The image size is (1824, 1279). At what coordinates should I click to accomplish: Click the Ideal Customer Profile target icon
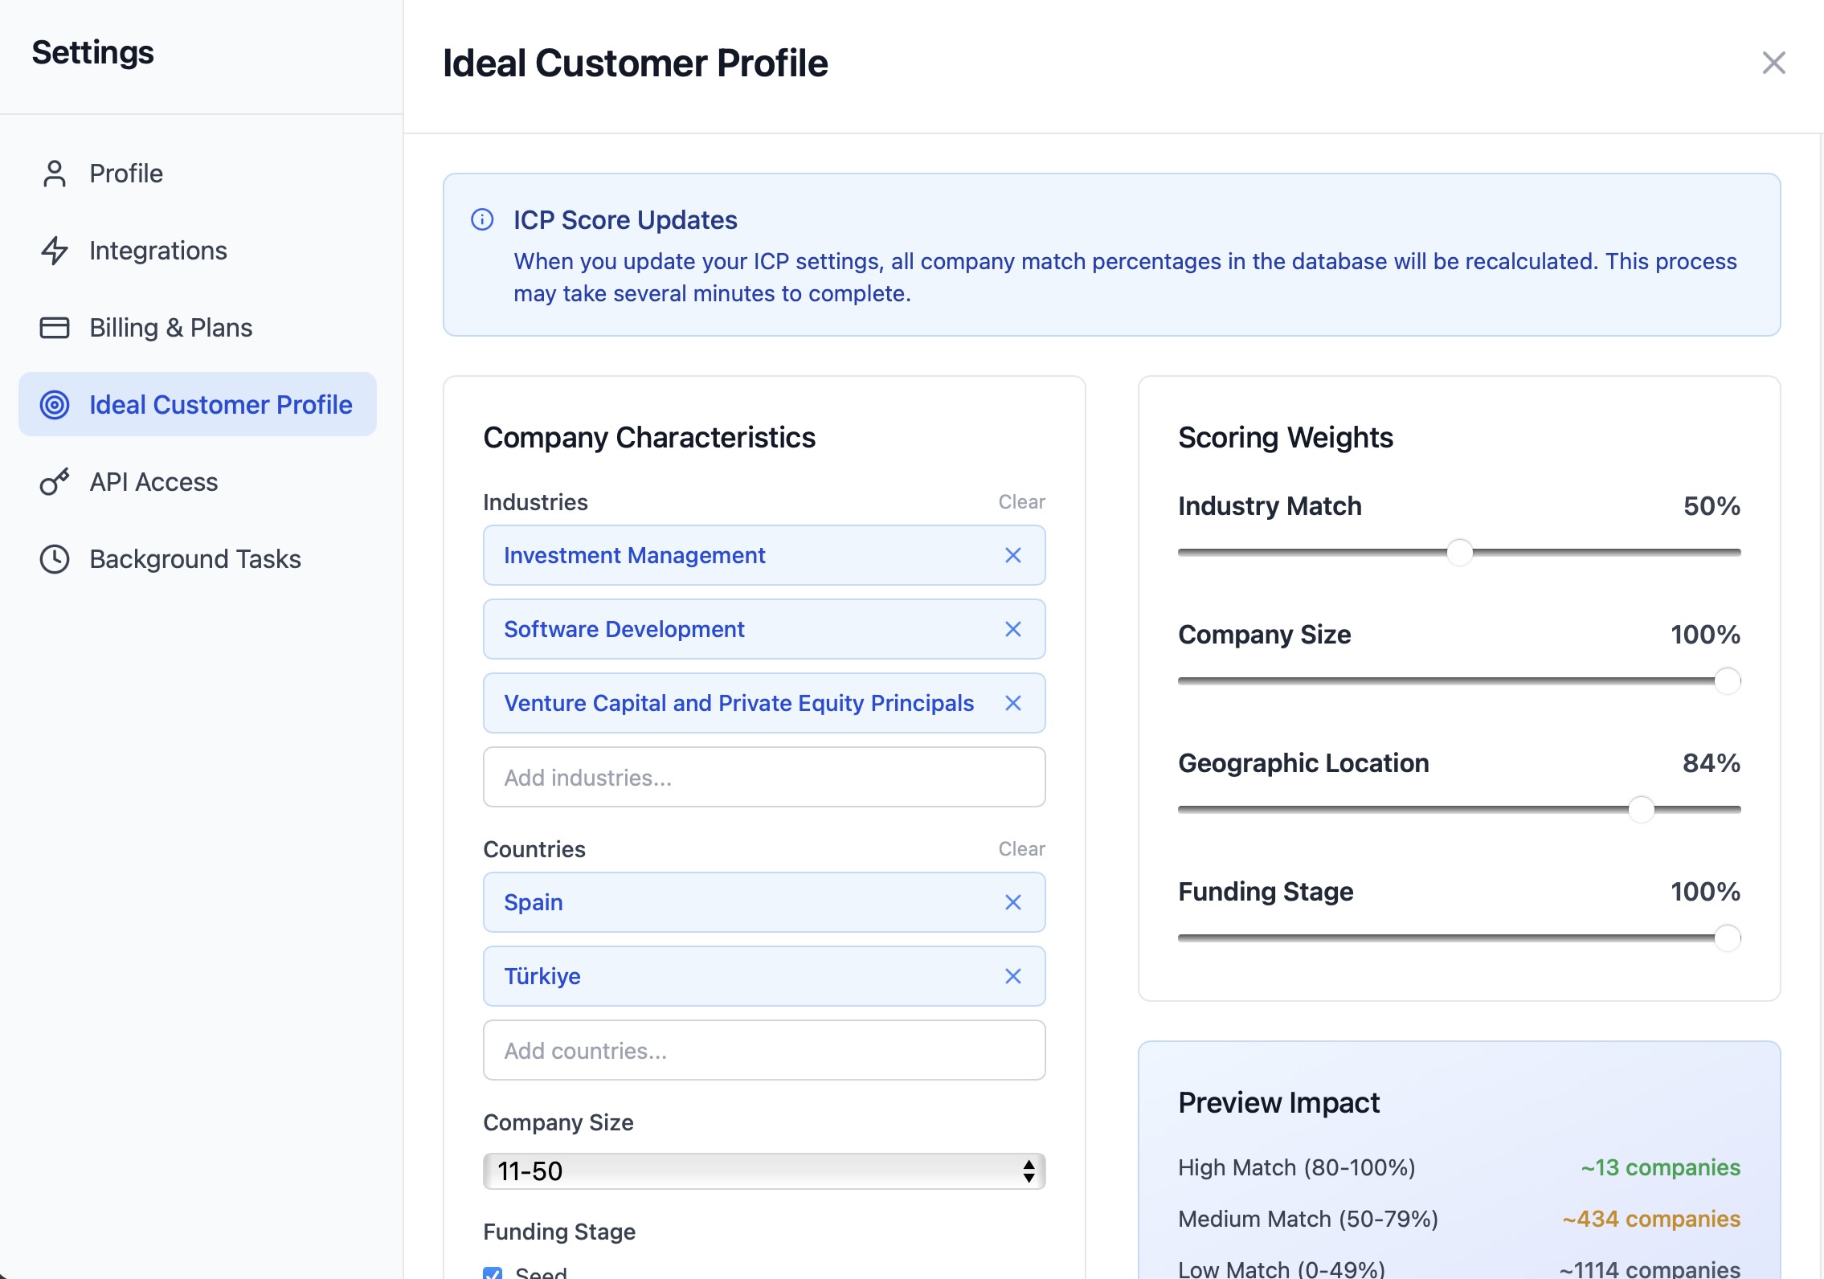[x=55, y=404]
